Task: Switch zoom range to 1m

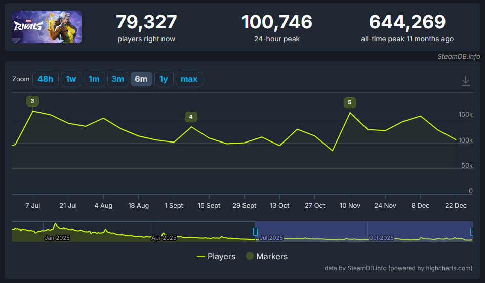Action: point(94,79)
